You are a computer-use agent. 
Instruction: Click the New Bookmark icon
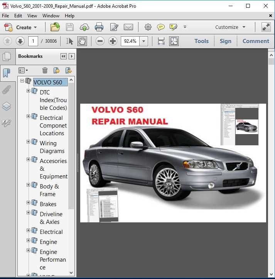click(x=56, y=71)
